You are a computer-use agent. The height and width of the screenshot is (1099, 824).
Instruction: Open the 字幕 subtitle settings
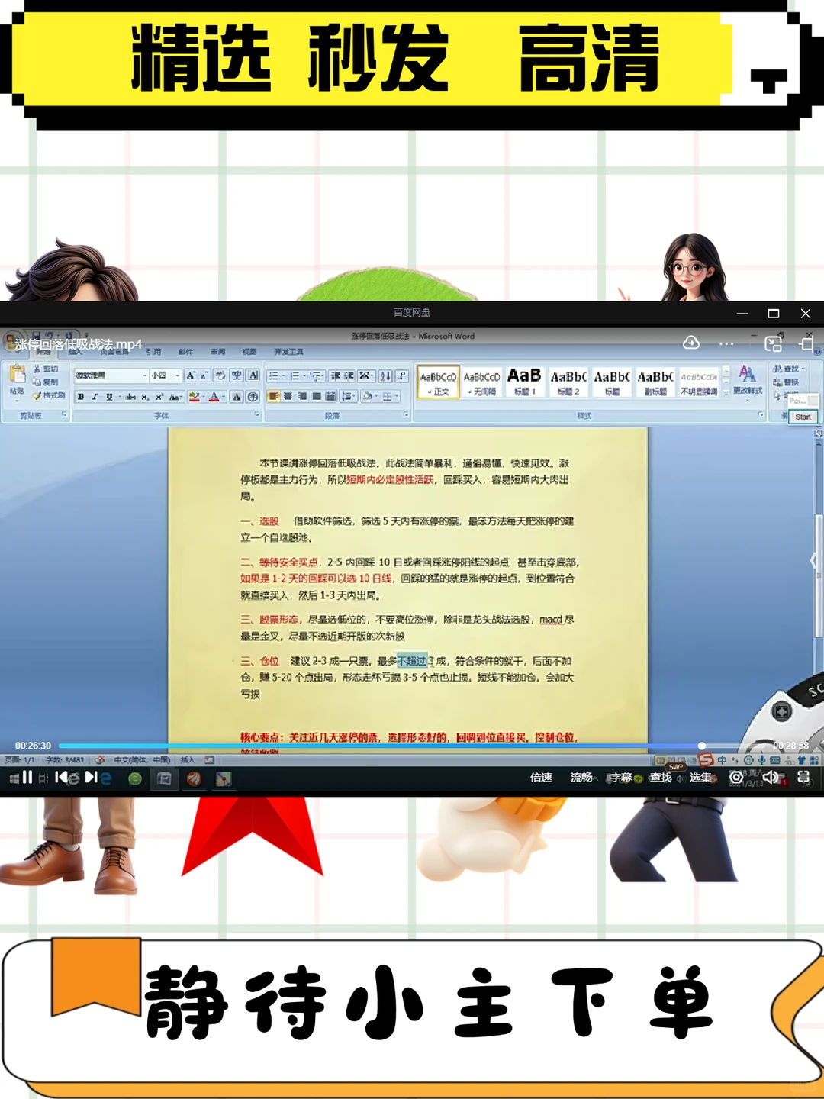(621, 777)
